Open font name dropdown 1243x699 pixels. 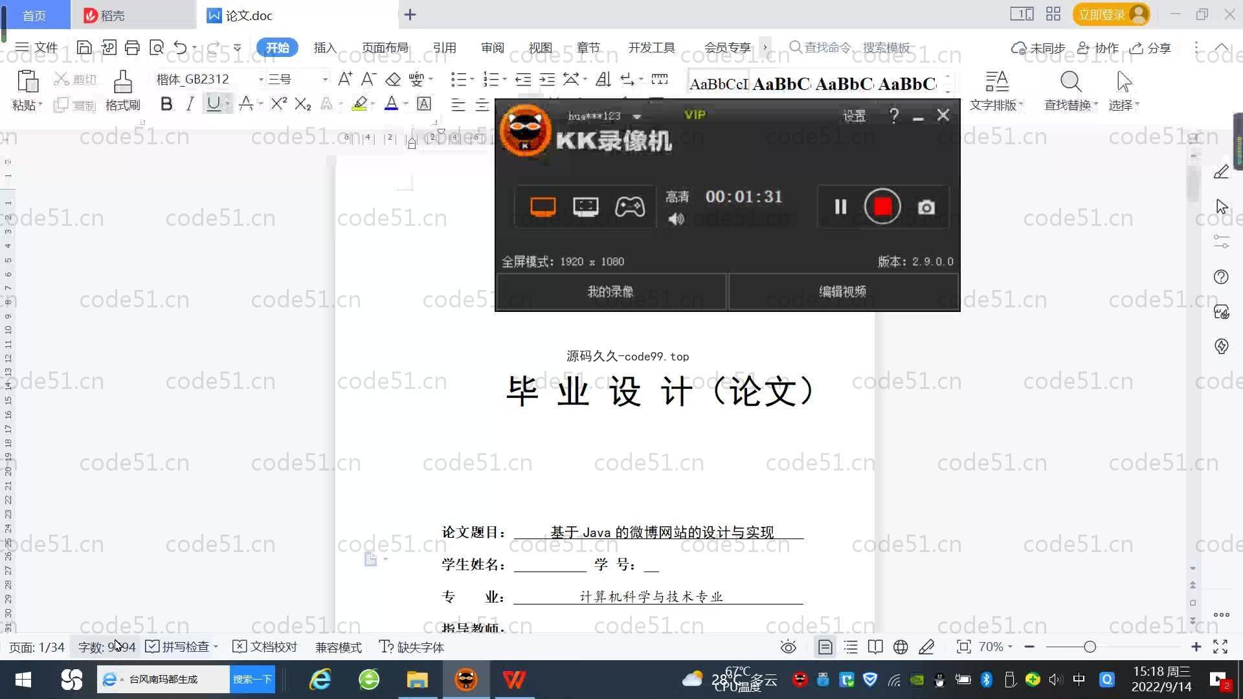[x=261, y=79]
